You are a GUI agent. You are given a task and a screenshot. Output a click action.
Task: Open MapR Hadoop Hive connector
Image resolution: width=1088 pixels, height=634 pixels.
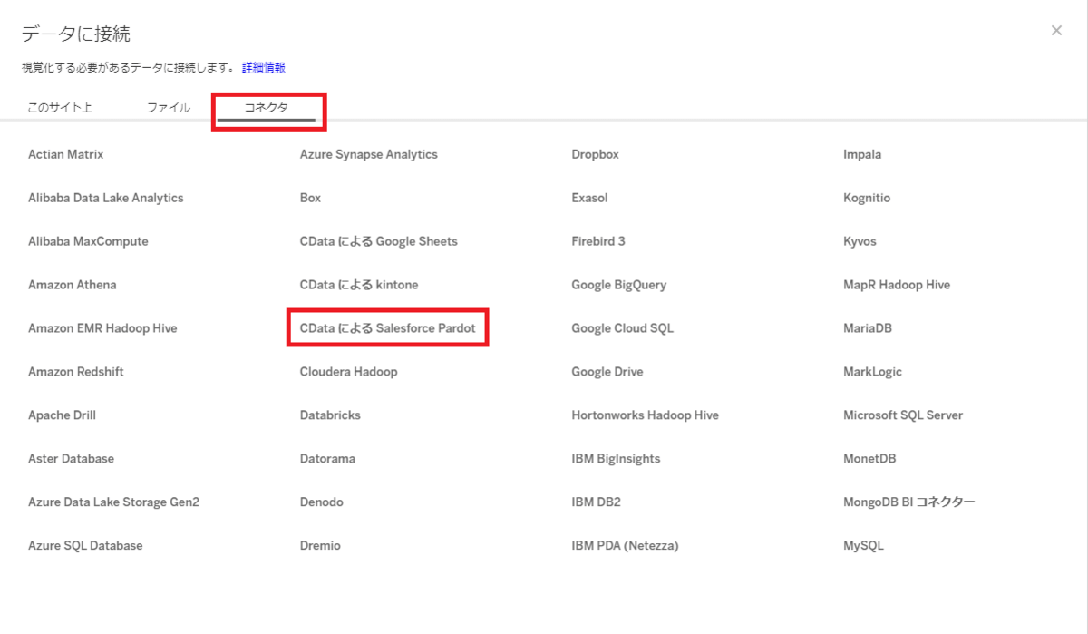(x=897, y=285)
